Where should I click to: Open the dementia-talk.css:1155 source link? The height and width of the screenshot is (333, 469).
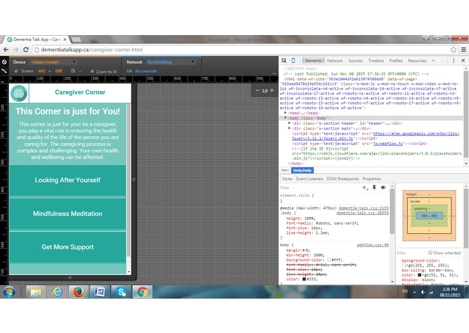(364, 208)
